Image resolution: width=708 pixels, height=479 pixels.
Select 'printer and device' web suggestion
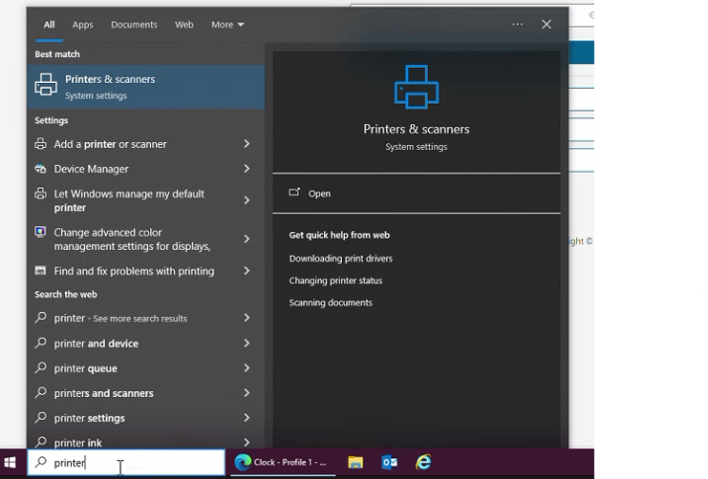pyautogui.click(x=97, y=344)
